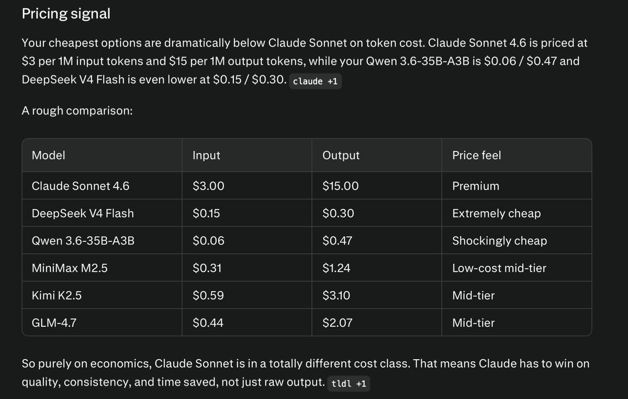Viewport: 628px width, 399px height.
Task: Click the 'Premium' price feel cell
Action: point(517,186)
